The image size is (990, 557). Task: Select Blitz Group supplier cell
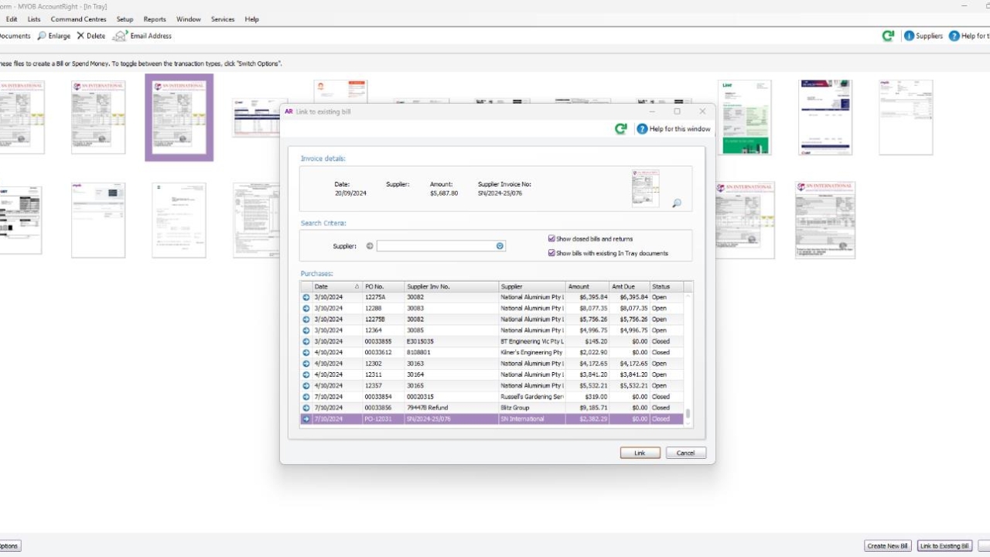[x=532, y=408]
